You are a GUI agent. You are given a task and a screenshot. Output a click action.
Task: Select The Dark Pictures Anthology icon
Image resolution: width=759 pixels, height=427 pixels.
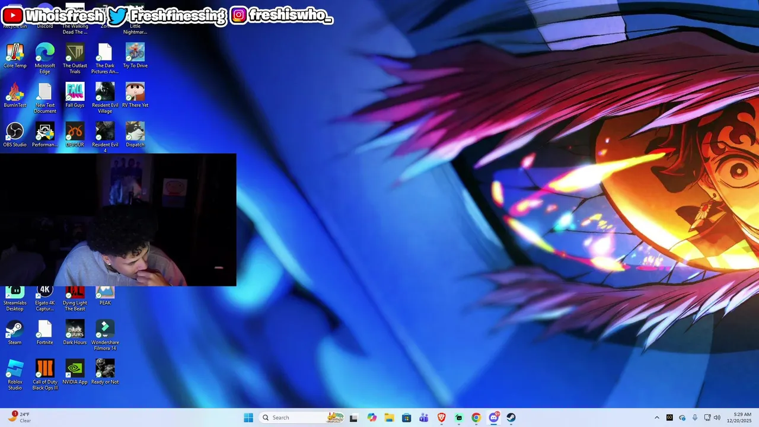tap(105, 58)
